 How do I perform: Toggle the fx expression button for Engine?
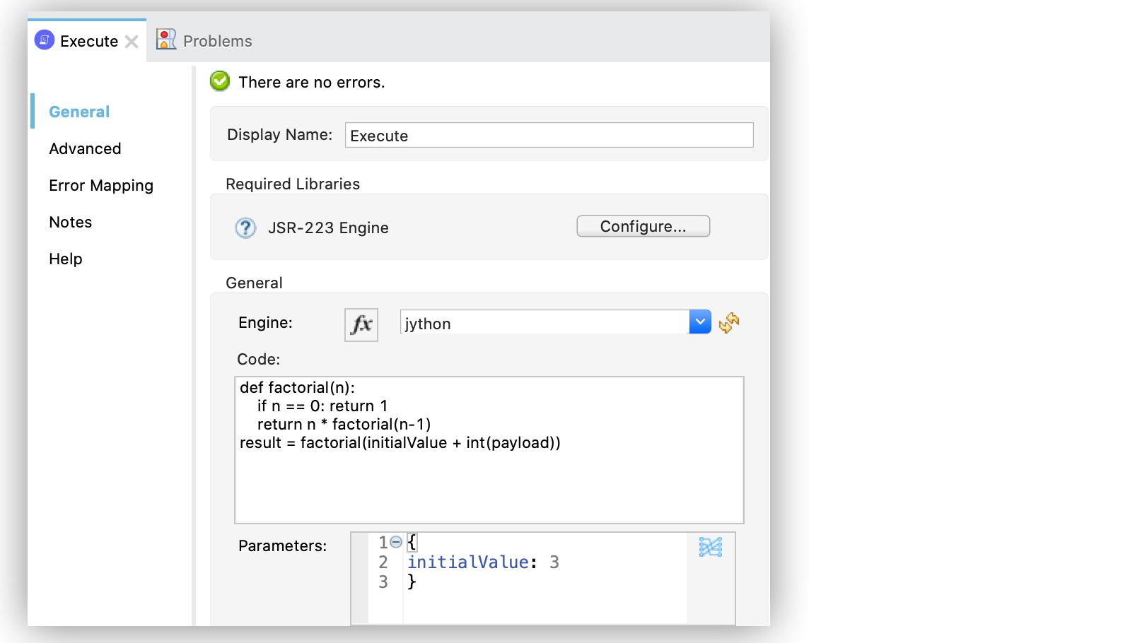coord(361,324)
